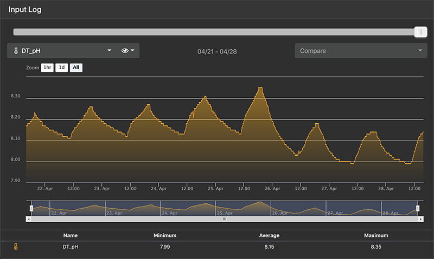Click the navigator scrollbar center grip
This screenshot has height=259, width=434.
coord(224,219)
